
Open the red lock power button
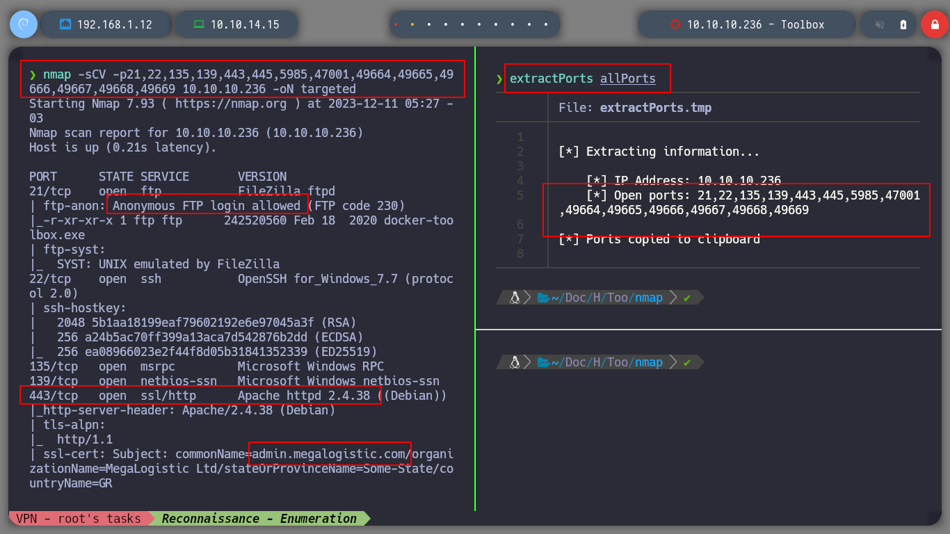(x=935, y=24)
